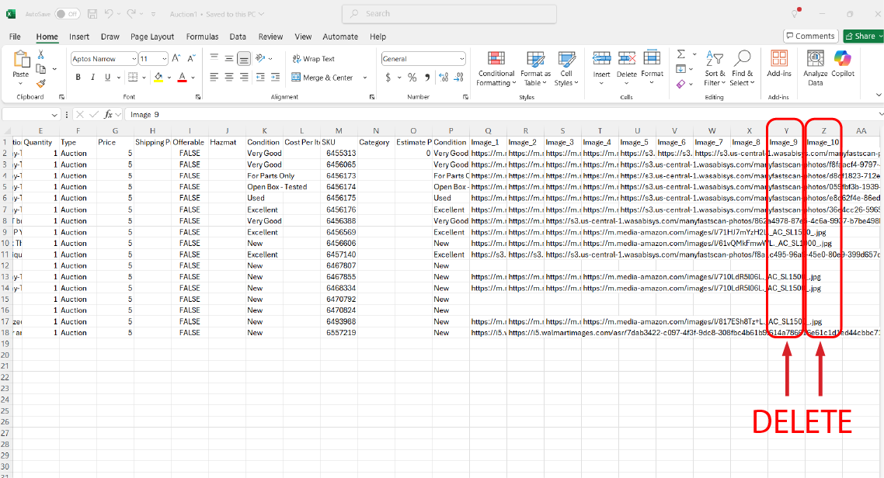Screen dimensions: 884x478
Task: Open the Comments pane button
Action: (810, 36)
